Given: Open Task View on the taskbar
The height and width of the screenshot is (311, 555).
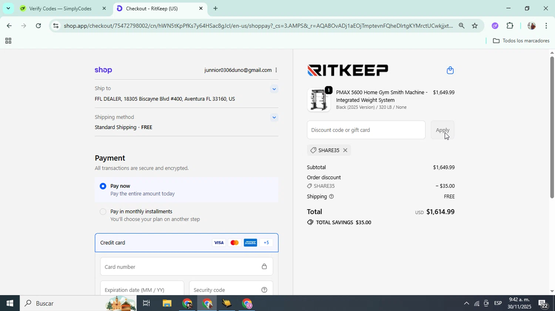Looking at the screenshot, I should (x=147, y=303).
